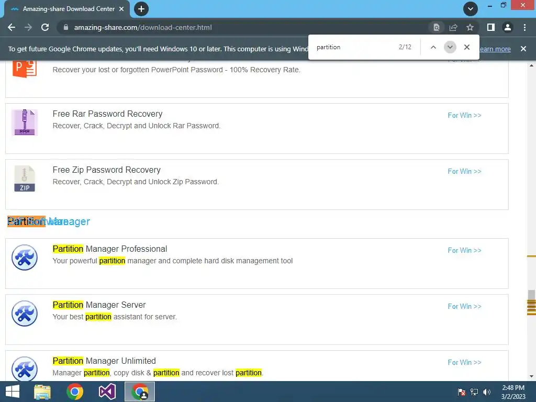Viewport: 536px width, 402px height.
Task: Select the Amazing-share Download Center tab
Action: pos(67,9)
